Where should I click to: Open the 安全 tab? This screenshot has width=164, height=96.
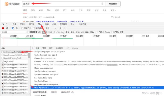coord(72,24)
